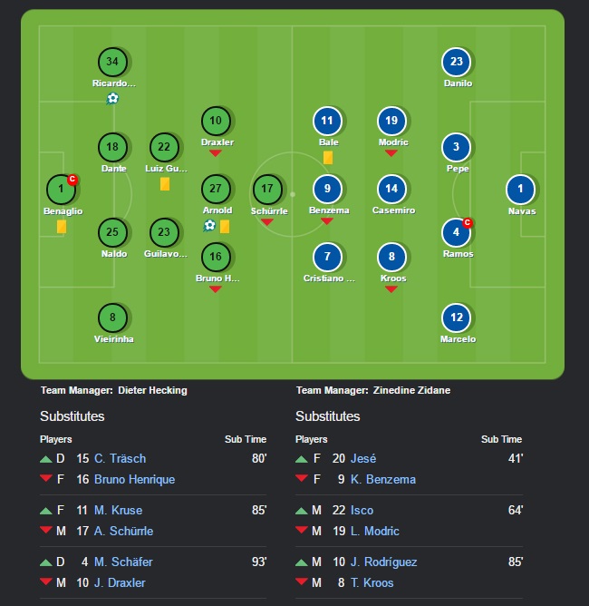Open Jesé substitute player link
Viewport: 589px width, 606px height.
tap(362, 458)
